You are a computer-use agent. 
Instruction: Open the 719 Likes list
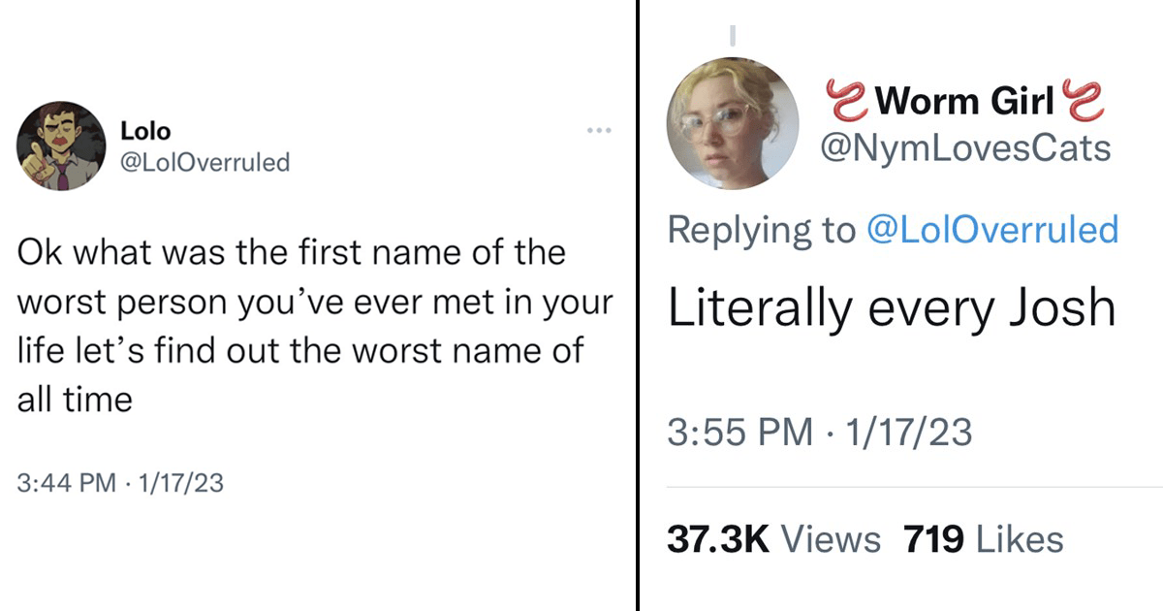click(x=983, y=539)
